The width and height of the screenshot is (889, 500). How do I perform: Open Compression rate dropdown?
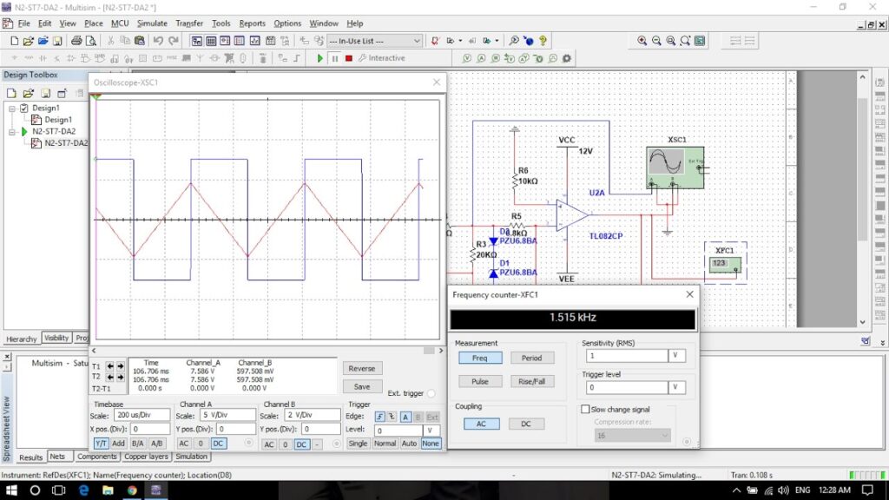(x=665, y=436)
